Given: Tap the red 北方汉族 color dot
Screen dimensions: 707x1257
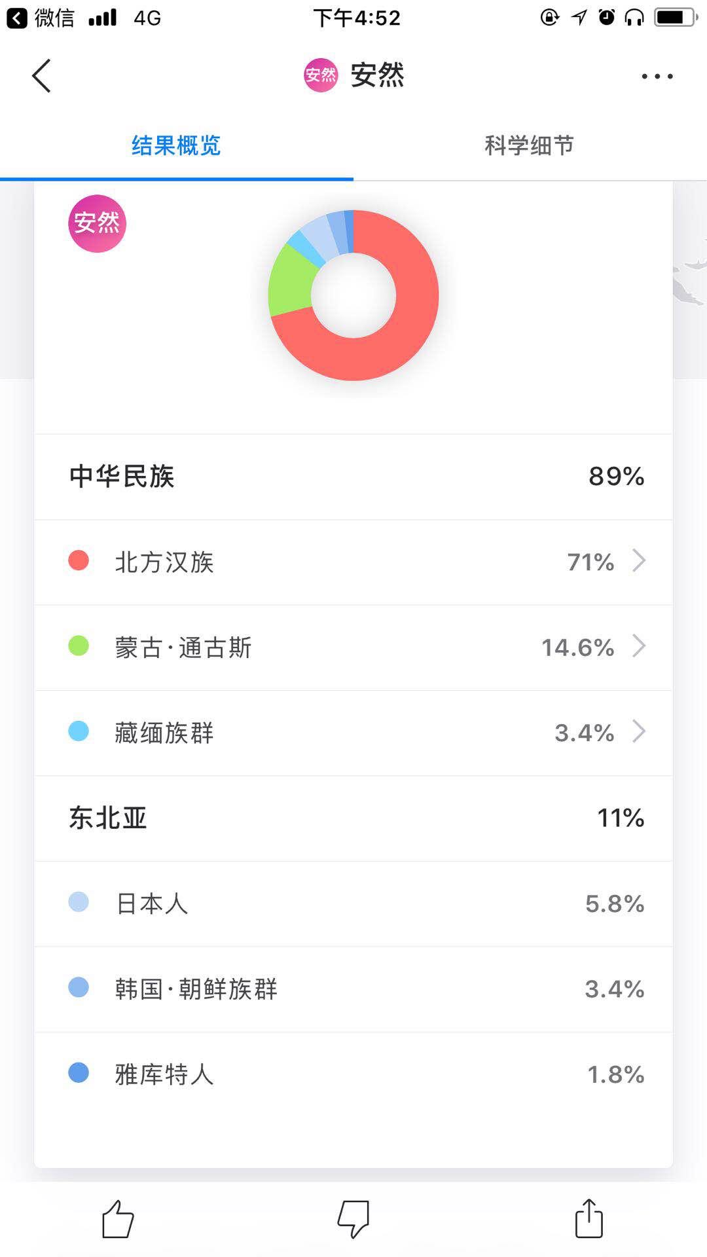Looking at the screenshot, I should 79,561.
